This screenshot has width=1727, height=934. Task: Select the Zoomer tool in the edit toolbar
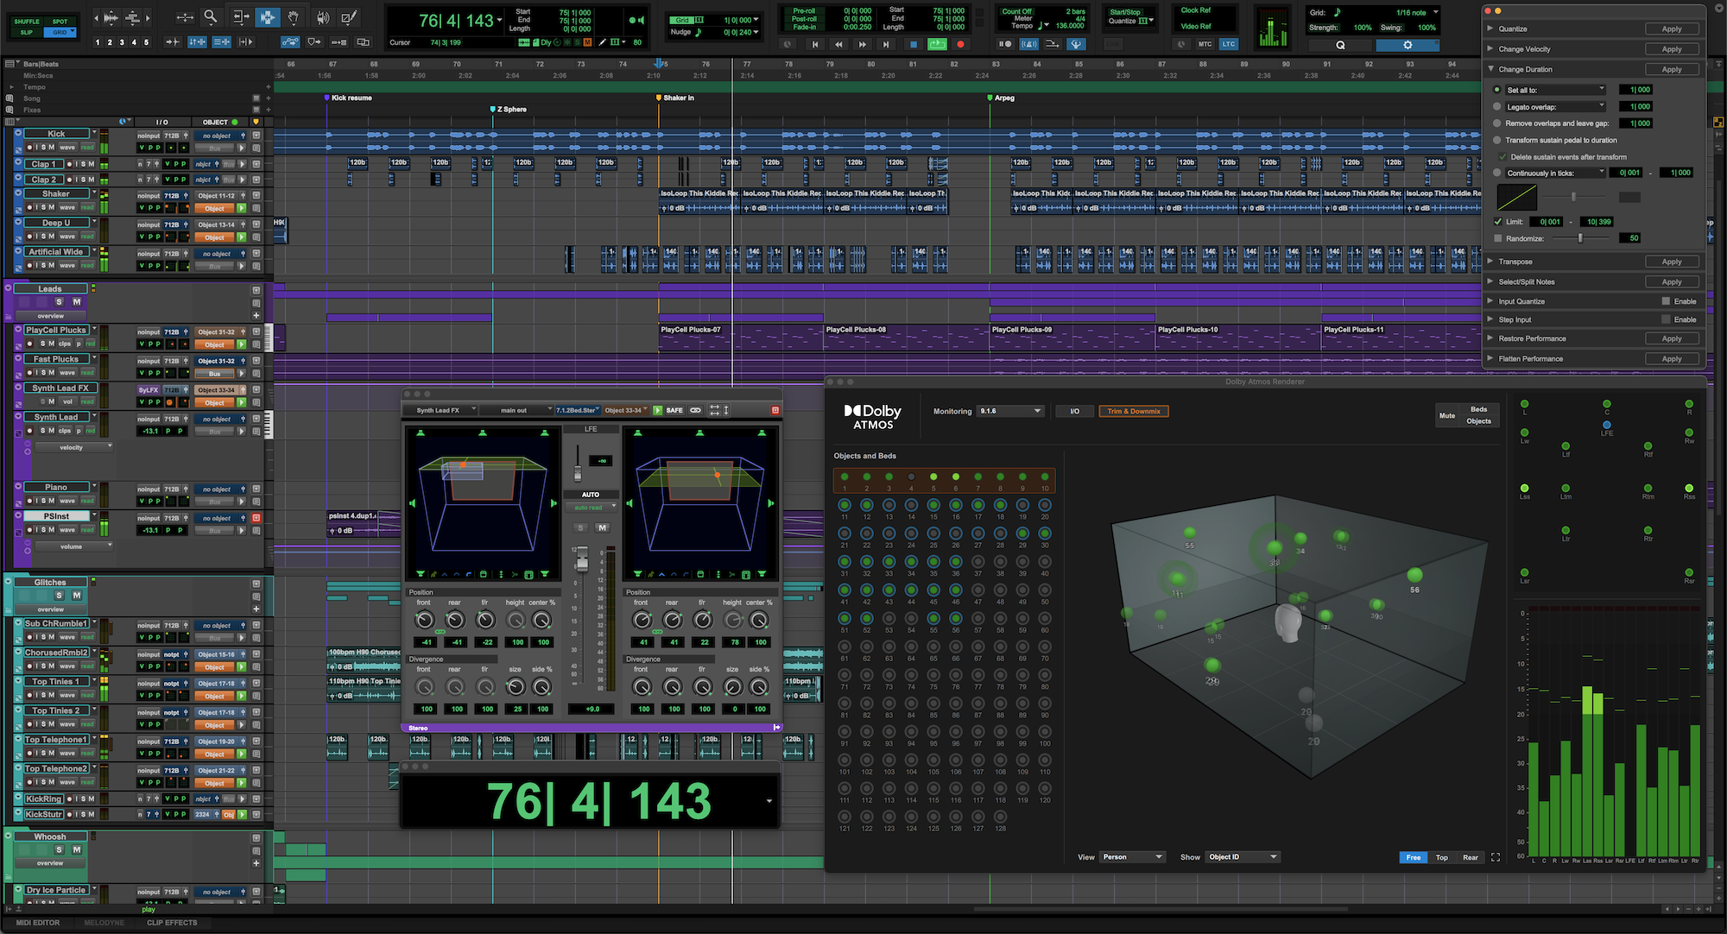pos(211,16)
